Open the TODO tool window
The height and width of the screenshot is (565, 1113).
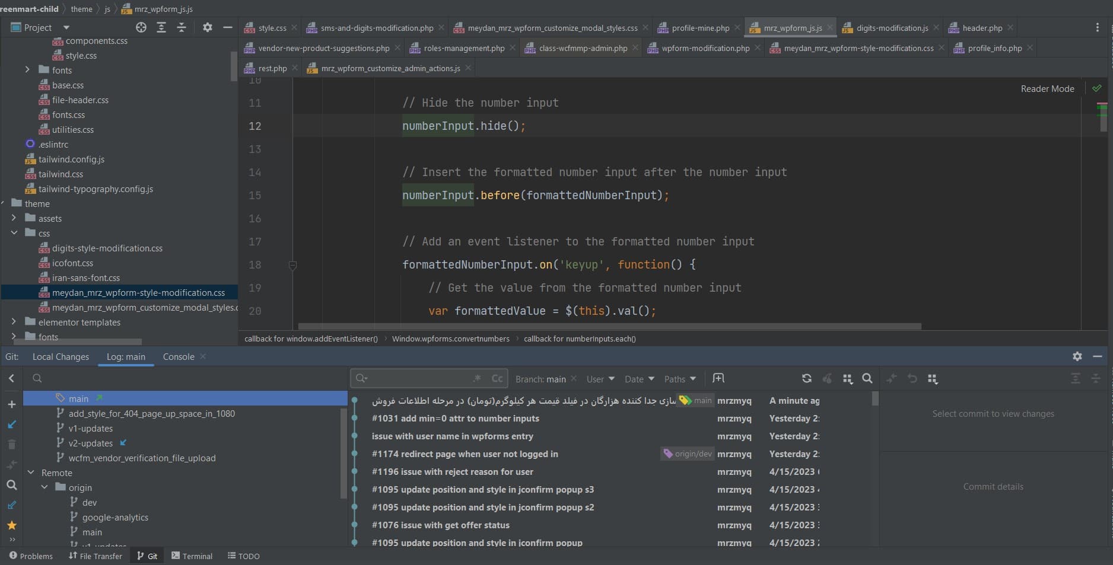pos(244,556)
